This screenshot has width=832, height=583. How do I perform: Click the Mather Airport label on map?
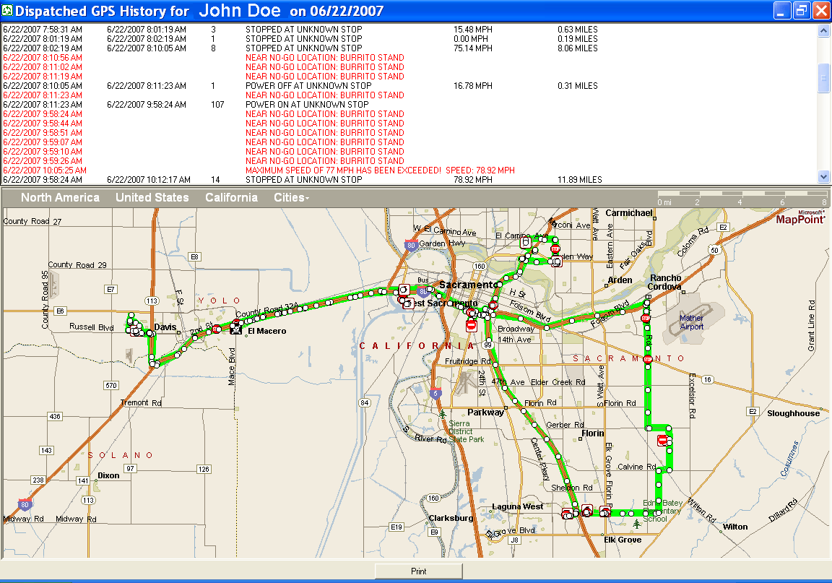point(691,322)
